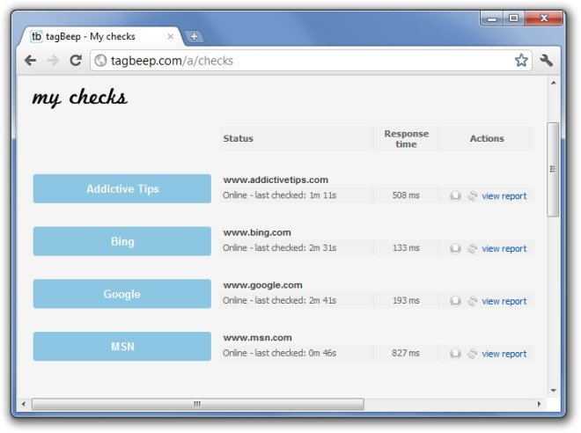Click the Response time column header
This screenshot has width=581, height=433.
tap(407, 138)
